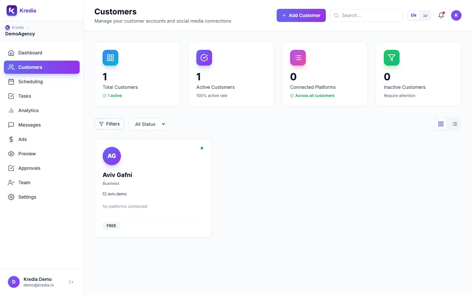Click the Inactive Customers funnel icon
The image size is (472, 295).
pos(392,58)
